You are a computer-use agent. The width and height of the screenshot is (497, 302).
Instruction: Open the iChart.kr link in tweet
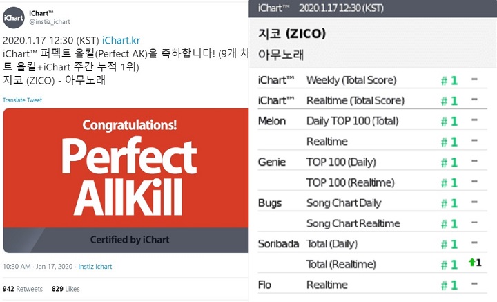pos(121,40)
